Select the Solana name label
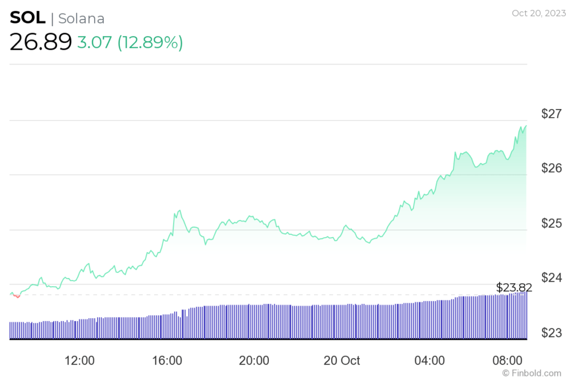The image size is (571, 381). (x=82, y=19)
